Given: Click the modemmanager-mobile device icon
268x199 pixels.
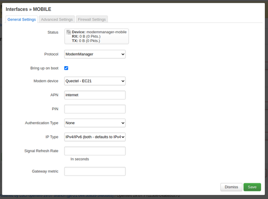Looking at the screenshot, I should click(x=69, y=32).
